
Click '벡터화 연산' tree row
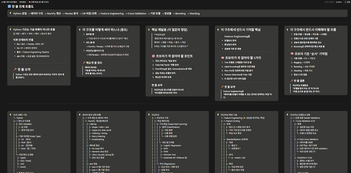(95, 146)
